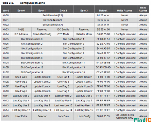This screenshot has width=151, height=122.
Task: Click default value '01 23 xx xx'
Action: pos(103,15)
